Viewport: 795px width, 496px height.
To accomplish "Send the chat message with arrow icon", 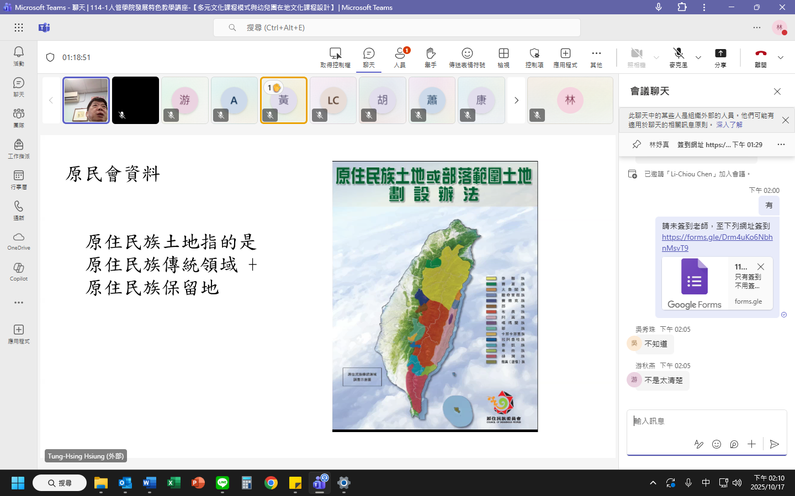I will pyautogui.click(x=775, y=444).
